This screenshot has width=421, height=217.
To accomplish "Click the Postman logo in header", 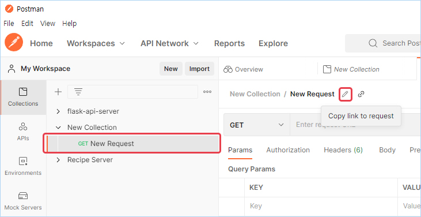I will 14,43.
